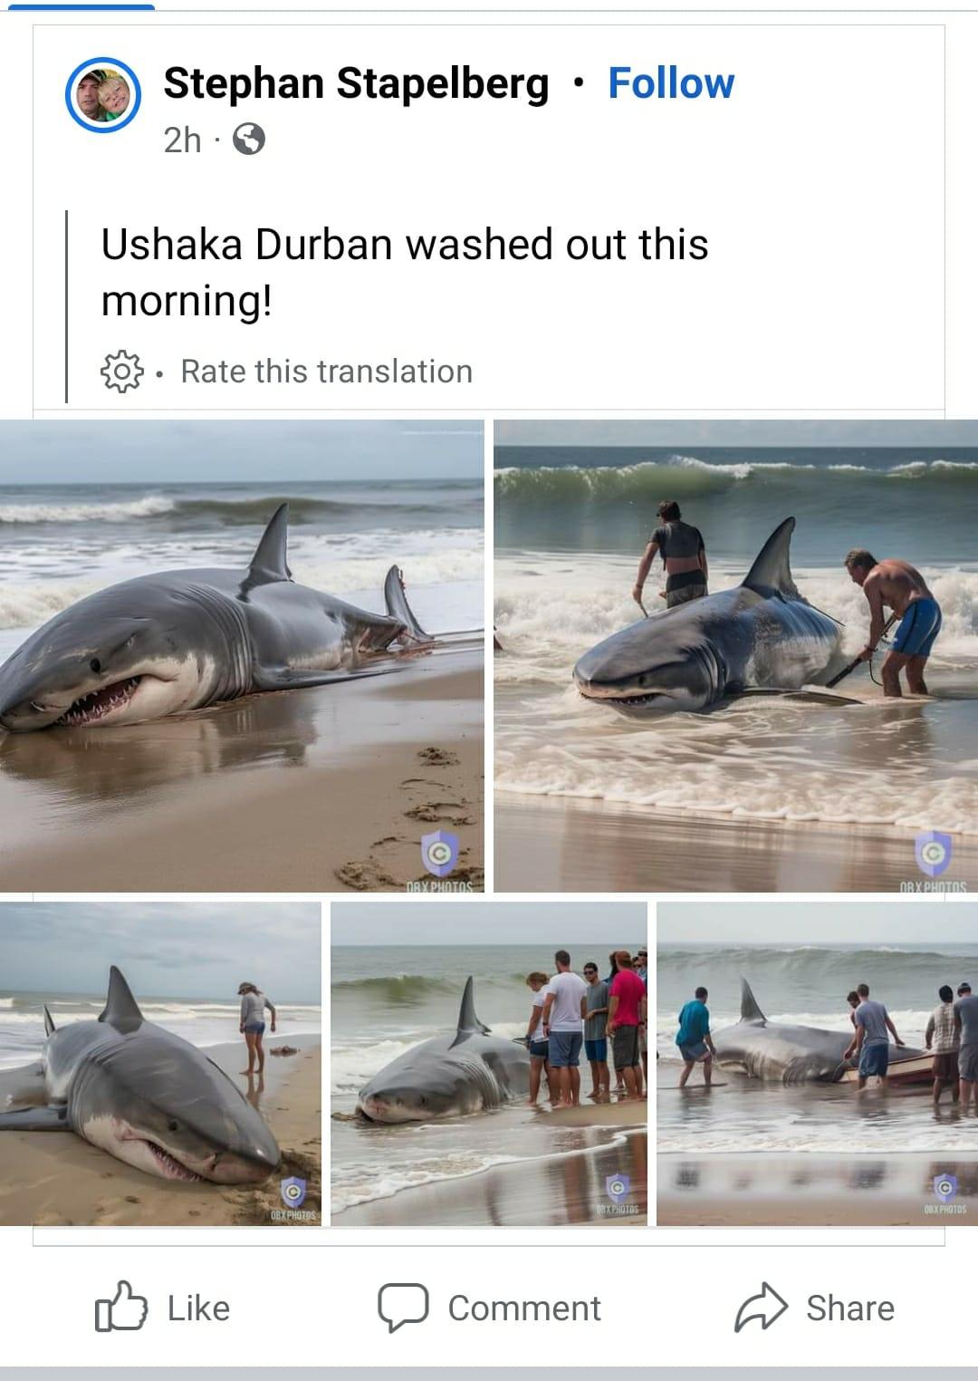This screenshot has width=978, height=1381.
Task: Open the Stephan Stapelberg name link
Action: [x=356, y=83]
